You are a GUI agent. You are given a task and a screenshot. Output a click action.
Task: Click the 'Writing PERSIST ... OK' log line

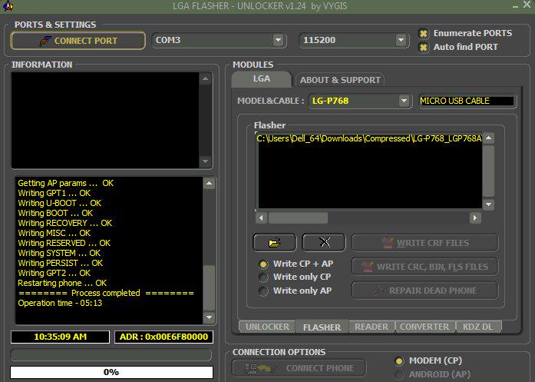click(61, 263)
